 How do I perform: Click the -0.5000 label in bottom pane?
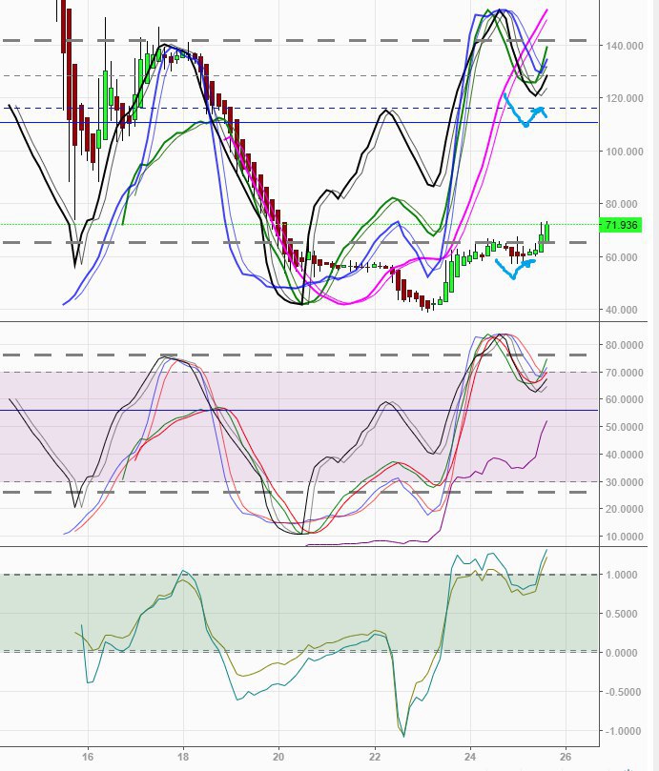click(x=622, y=692)
